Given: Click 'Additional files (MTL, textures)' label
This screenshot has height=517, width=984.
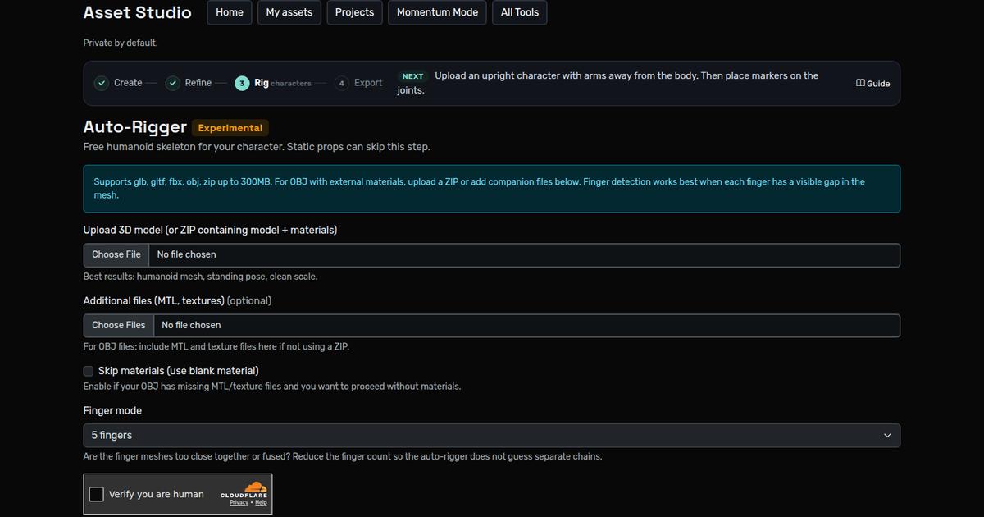Looking at the screenshot, I should click(177, 300).
